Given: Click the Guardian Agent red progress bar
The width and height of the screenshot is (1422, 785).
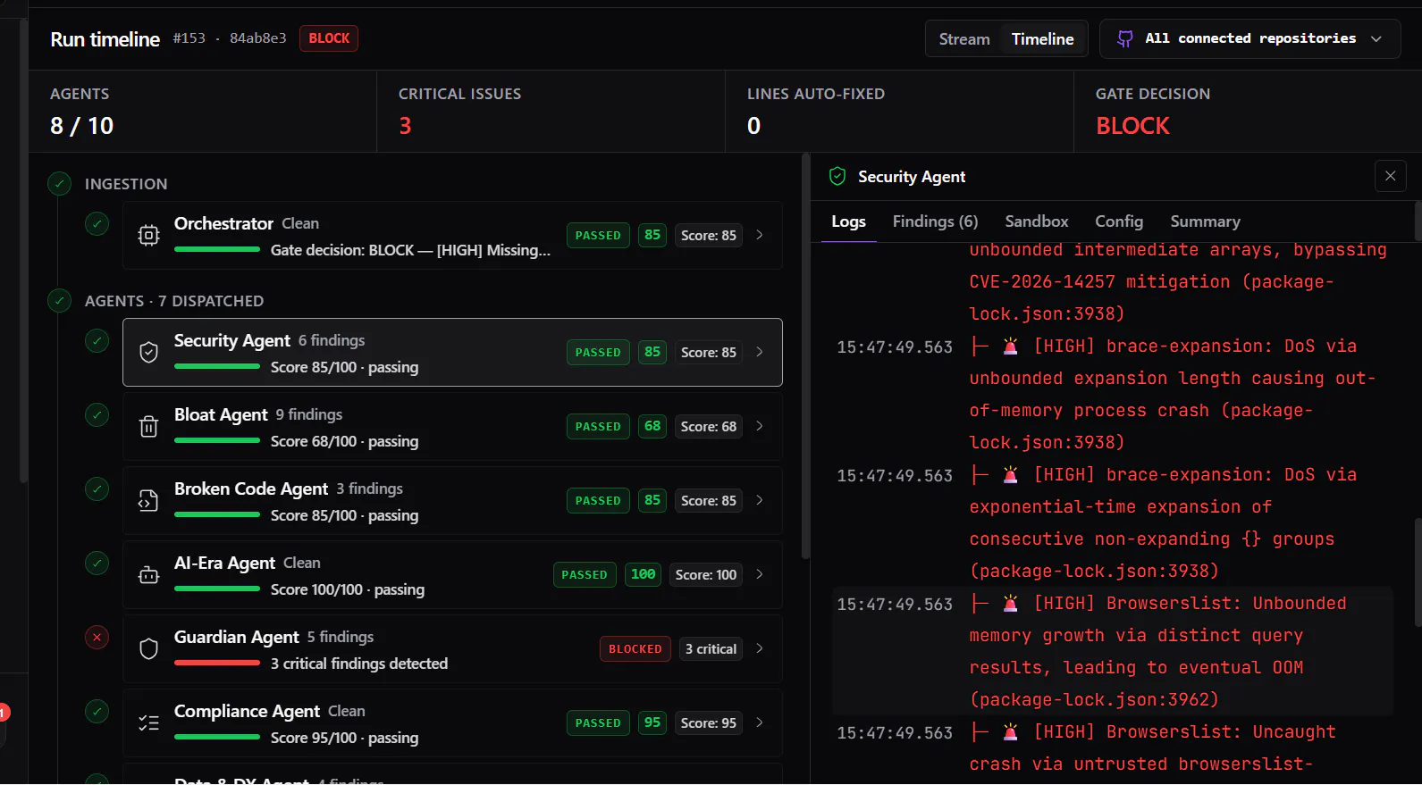Looking at the screenshot, I should coord(217,664).
